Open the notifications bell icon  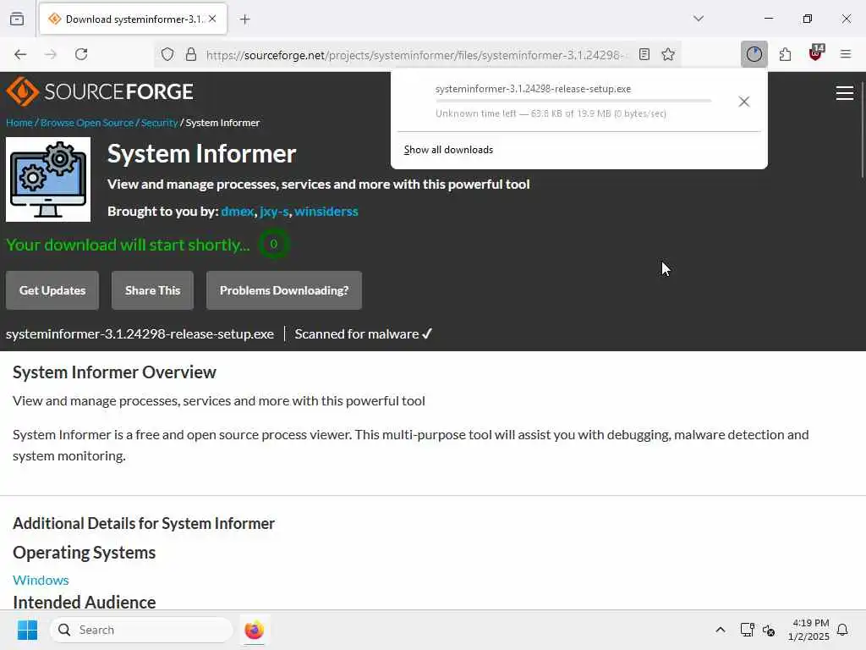[x=842, y=630]
